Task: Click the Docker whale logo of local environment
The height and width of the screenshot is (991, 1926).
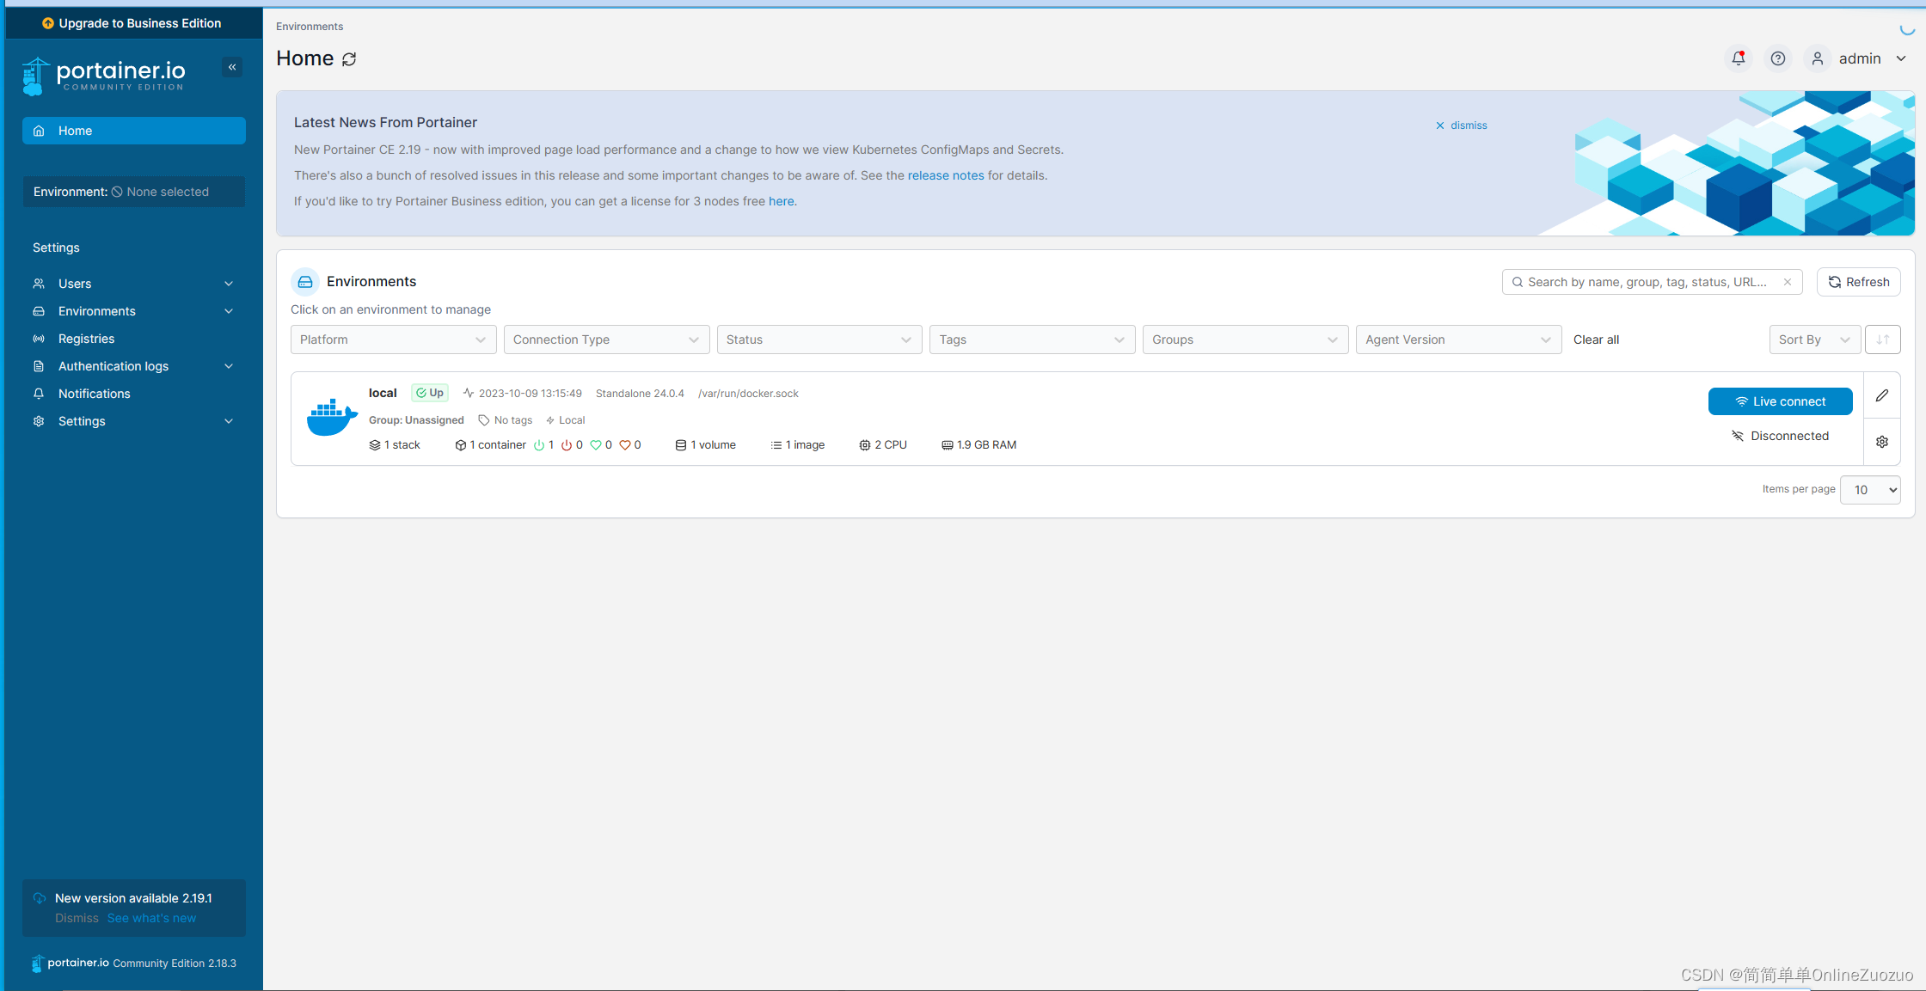Action: tap(332, 418)
